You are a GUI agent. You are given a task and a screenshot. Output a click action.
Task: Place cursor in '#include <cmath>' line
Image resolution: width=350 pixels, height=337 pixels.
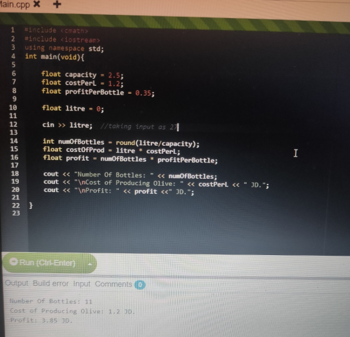[56, 30]
